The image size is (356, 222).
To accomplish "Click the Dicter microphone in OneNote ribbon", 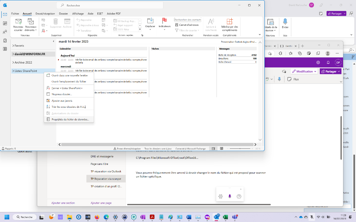I will click(285, 23).
